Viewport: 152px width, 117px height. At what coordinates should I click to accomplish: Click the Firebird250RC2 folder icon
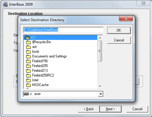pos(28,75)
